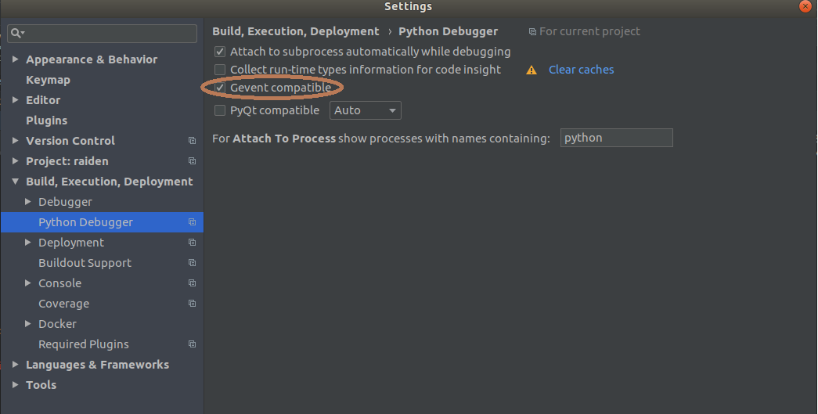Expand the Languages & Frameworks section
Image resolution: width=818 pixels, height=414 pixels.
click(x=16, y=365)
